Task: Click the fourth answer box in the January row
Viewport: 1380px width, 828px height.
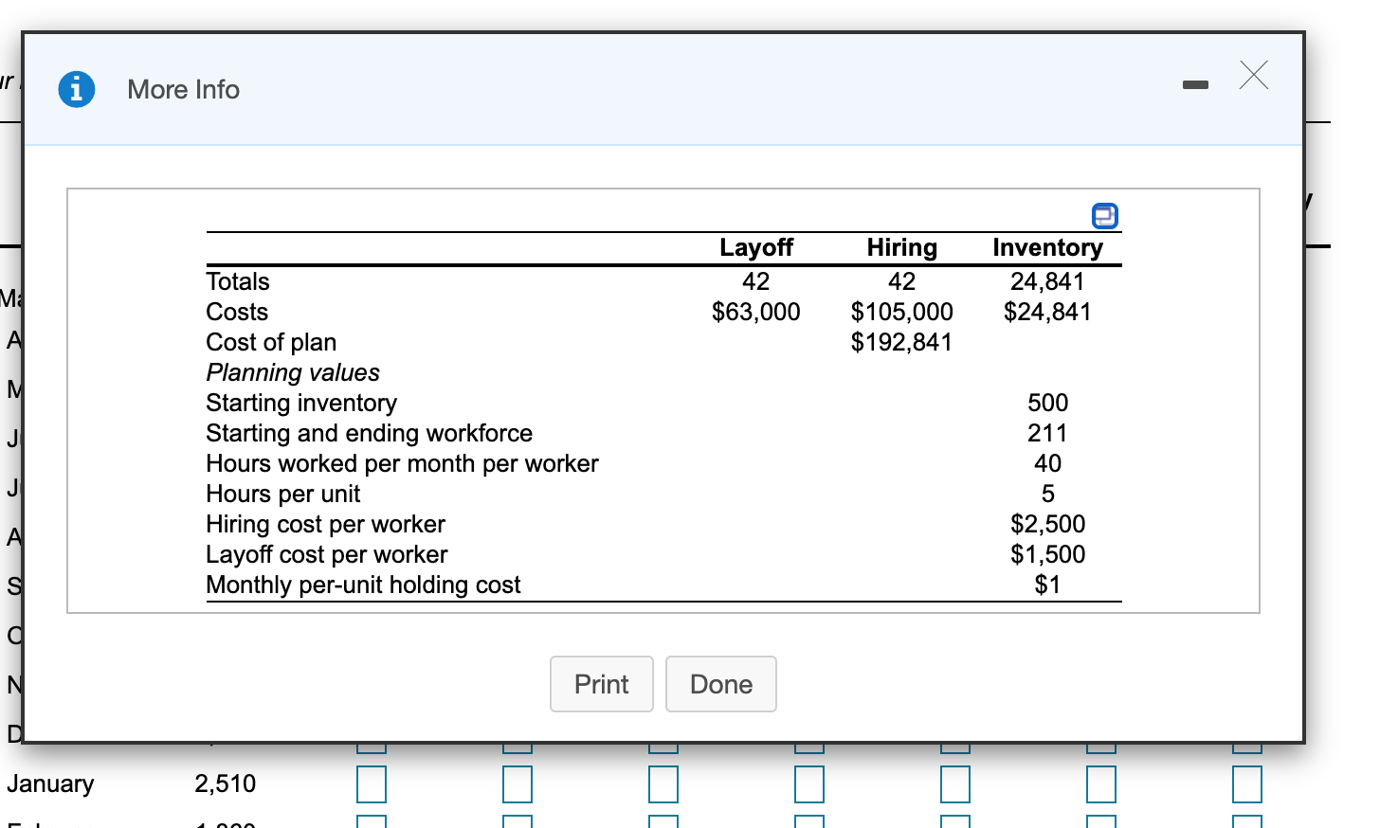Action: pos(808,783)
